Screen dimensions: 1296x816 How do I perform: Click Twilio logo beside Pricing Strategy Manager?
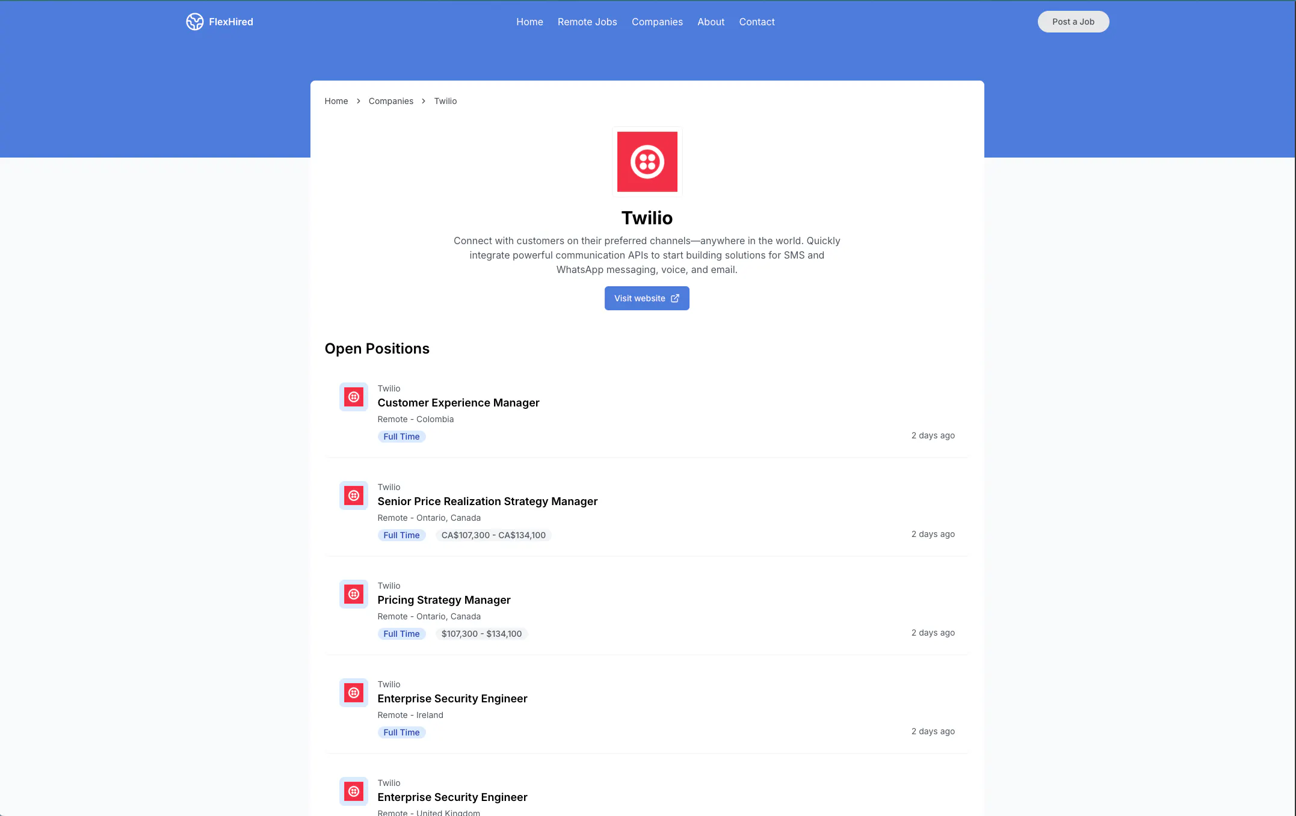tap(354, 594)
